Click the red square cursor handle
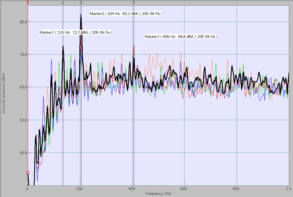The width and height of the screenshot is (293, 197). (x=28, y=173)
